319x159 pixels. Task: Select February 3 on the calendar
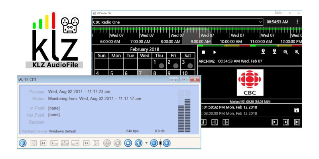[187, 64]
